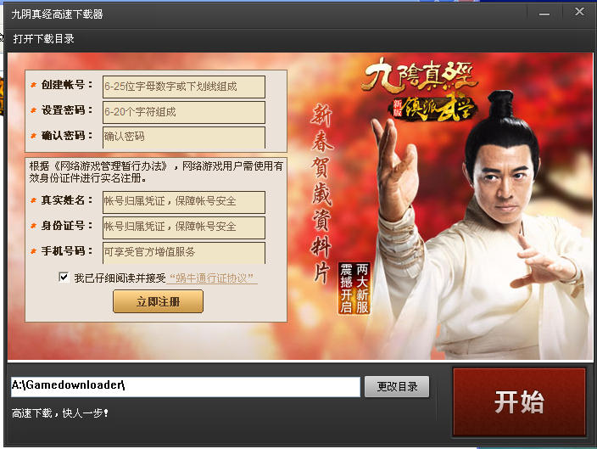This screenshot has width=597, height=449.
Task: Click the 新春贺岁资料片 vertical text
Action: coord(321,194)
